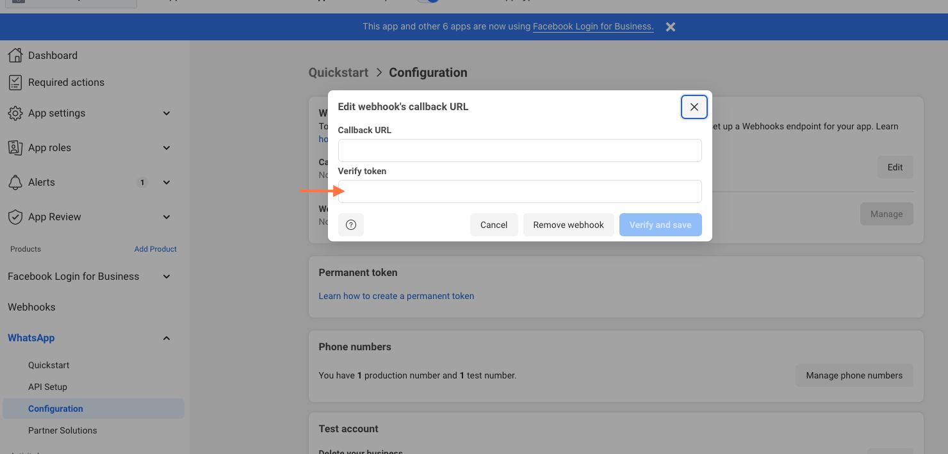Focus the Callback URL input field
This screenshot has width=948, height=454.
[520, 150]
